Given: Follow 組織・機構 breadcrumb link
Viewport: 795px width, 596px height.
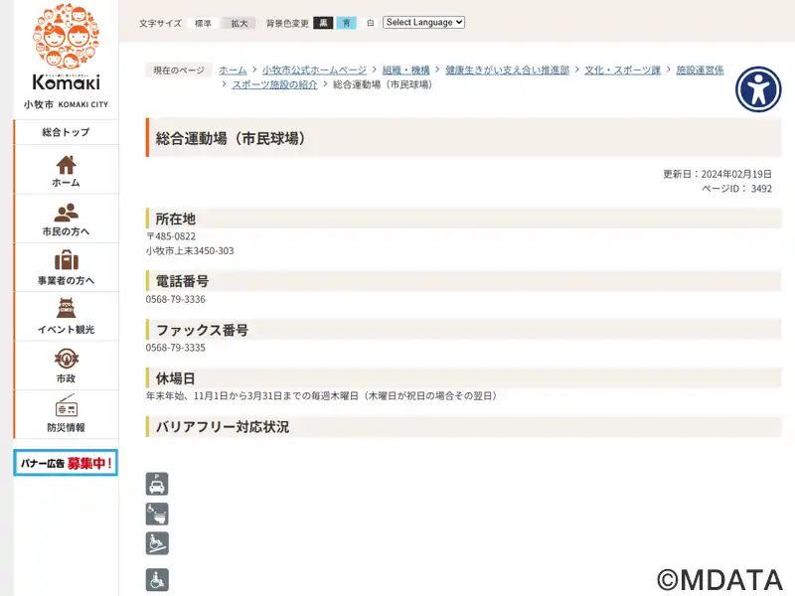Looking at the screenshot, I should [405, 70].
